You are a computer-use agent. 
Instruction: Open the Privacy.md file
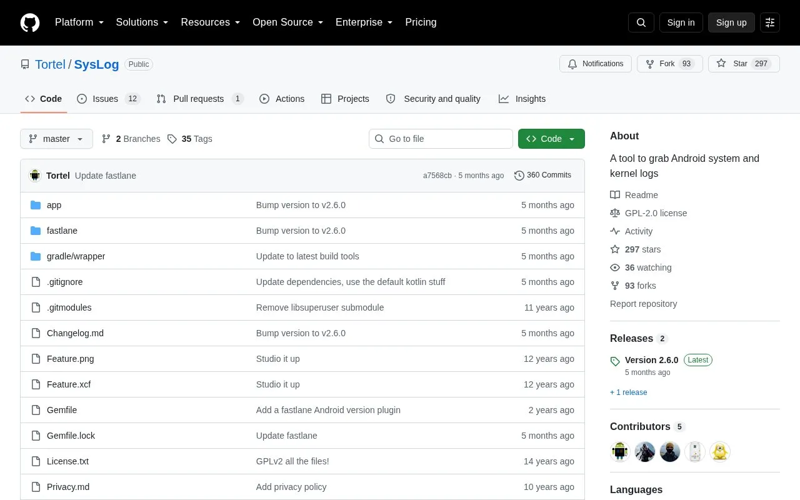(x=68, y=487)
